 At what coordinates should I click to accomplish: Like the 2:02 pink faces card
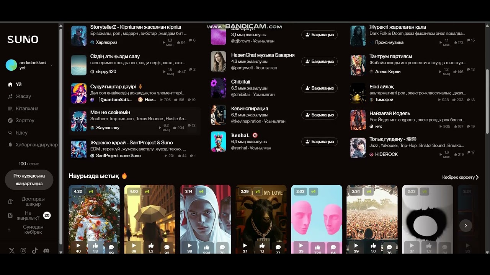(x=318, y=247)
